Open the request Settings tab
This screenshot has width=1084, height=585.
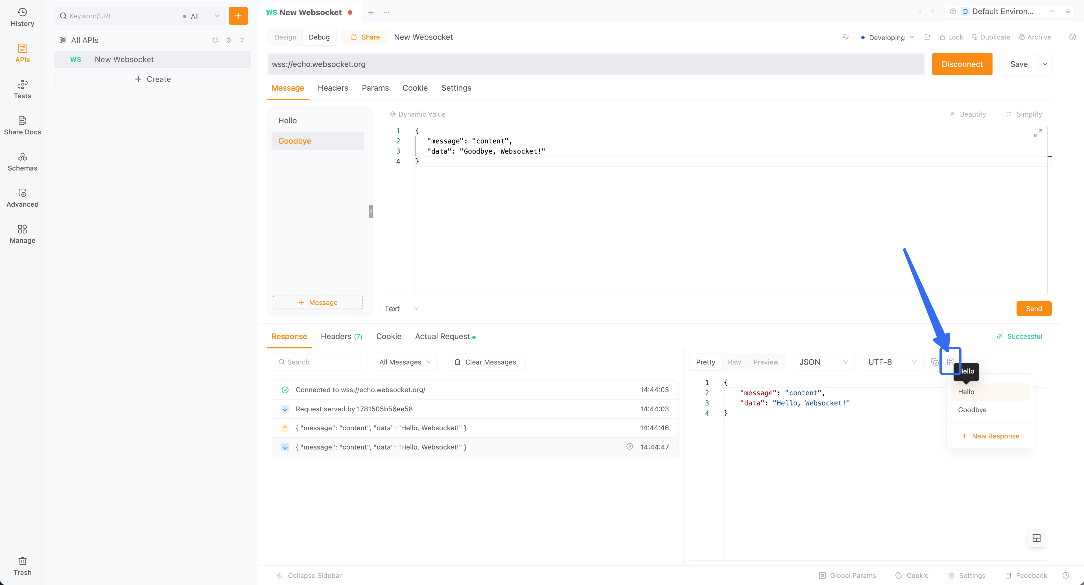coord(456,88)
